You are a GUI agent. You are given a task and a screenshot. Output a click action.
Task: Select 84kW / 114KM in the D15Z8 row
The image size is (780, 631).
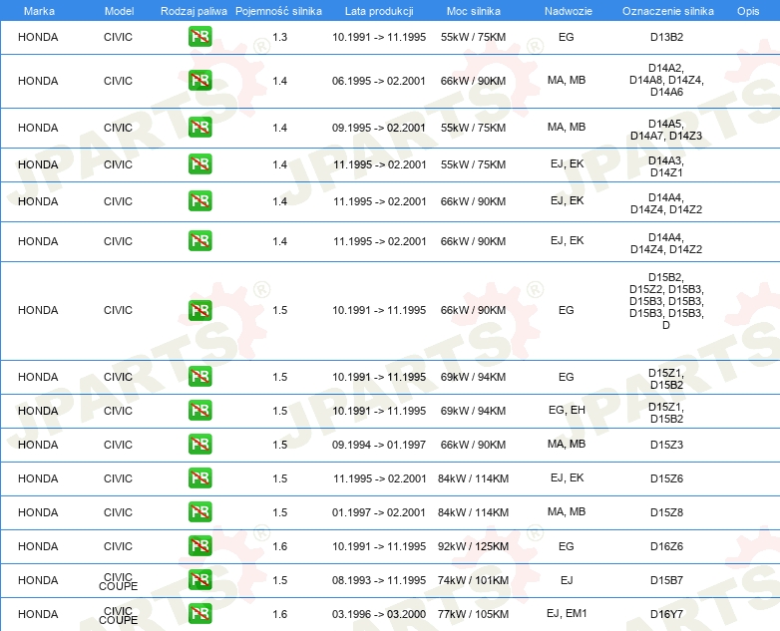(473, 512)
